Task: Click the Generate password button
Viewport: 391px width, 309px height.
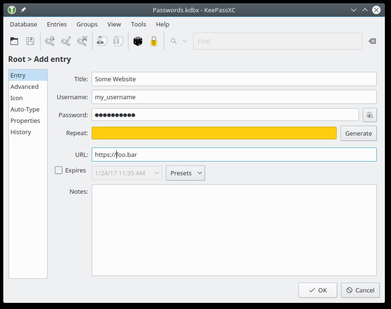Action: coord(358,133)
